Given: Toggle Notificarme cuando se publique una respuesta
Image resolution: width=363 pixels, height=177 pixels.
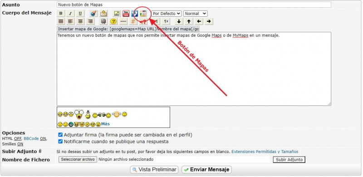Looking at the screenshot, I should [60, 141].
